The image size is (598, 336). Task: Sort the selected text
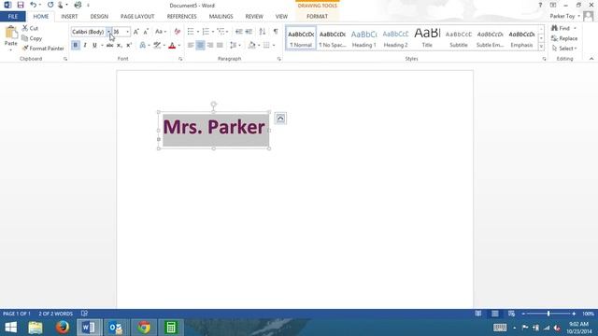(262, 32)
